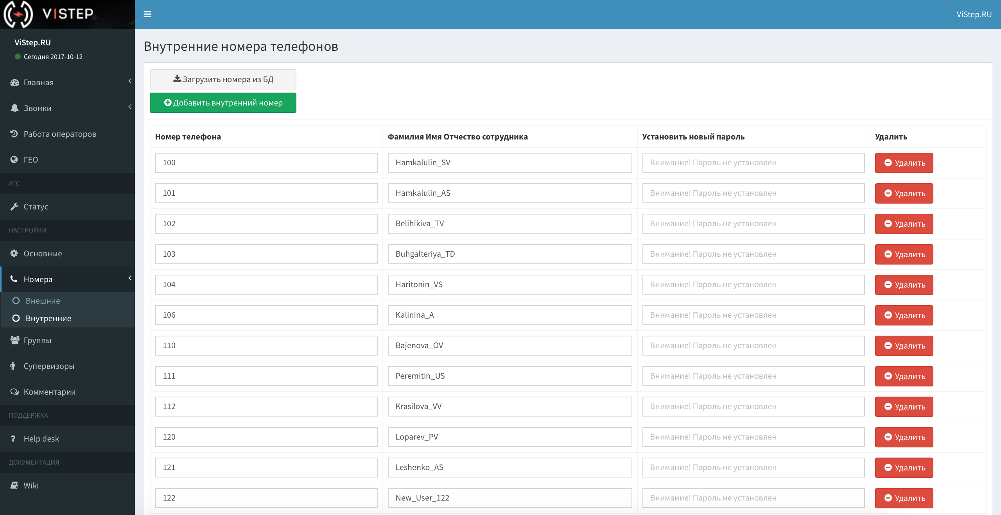Select the Внешние circle option
1001x515 pixels.
(16, 301)
